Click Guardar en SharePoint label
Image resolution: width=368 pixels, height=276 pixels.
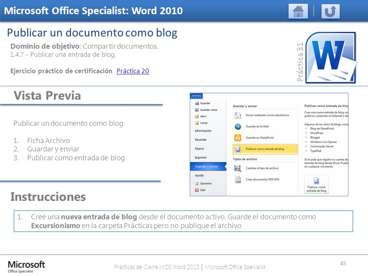pyautogui.click(x=260, y=138)
